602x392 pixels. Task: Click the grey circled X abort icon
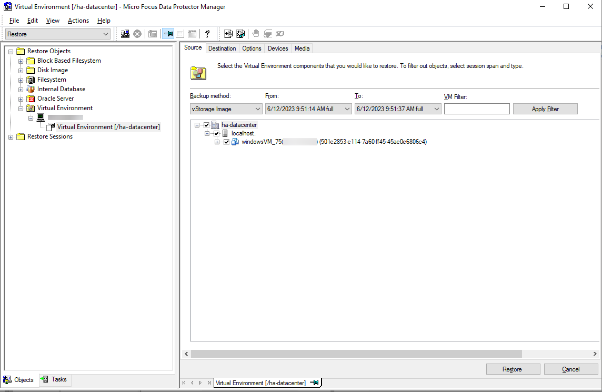(x=137, y=34)
